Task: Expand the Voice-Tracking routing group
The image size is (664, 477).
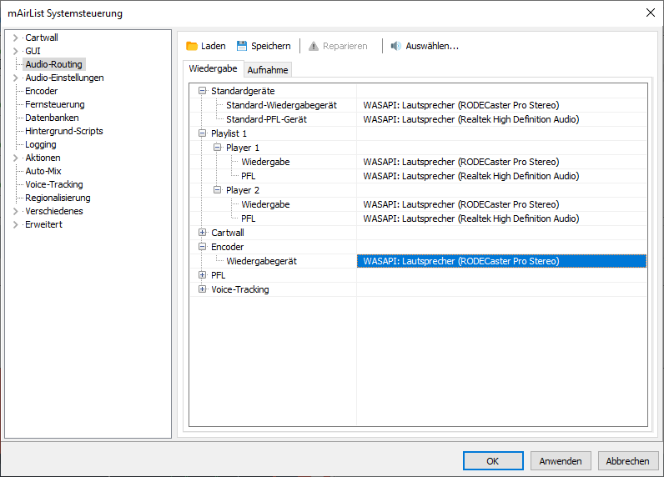Action: coord(203,289)
